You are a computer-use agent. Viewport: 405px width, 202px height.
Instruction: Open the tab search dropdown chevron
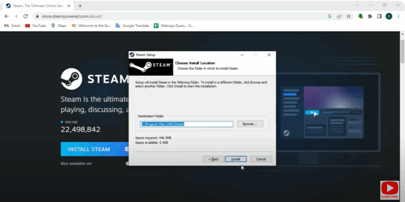pos(357,5)
